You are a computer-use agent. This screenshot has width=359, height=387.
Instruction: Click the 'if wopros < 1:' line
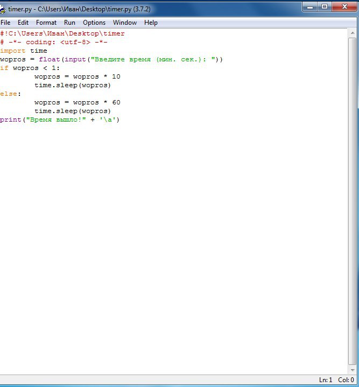point(30,68)
